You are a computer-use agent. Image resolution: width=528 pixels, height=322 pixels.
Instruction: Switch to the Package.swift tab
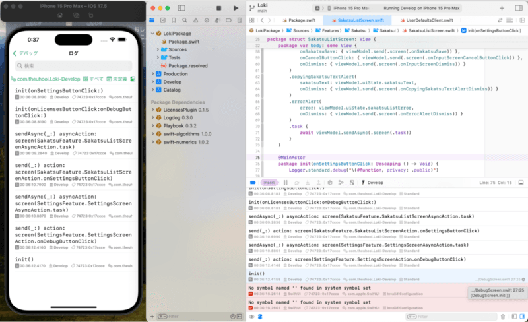299,20
